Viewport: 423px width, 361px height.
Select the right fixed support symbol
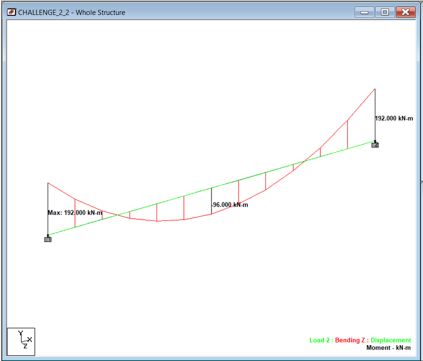pyautogui.click(x=375, y=145)
